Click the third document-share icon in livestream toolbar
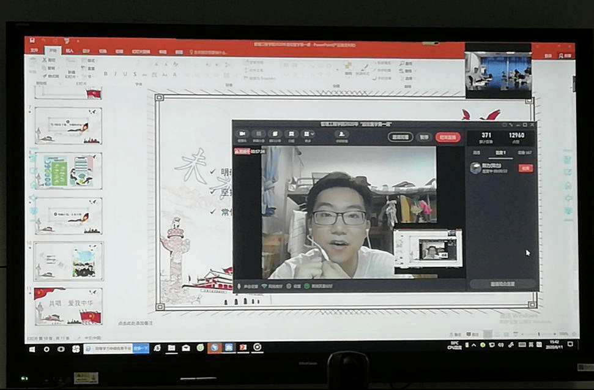 tap(275, 135)
